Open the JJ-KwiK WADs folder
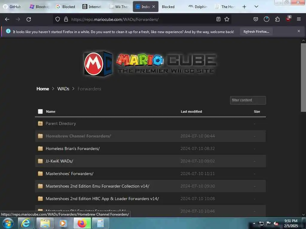Screen dimensions: 306x229 click(59, 161)
